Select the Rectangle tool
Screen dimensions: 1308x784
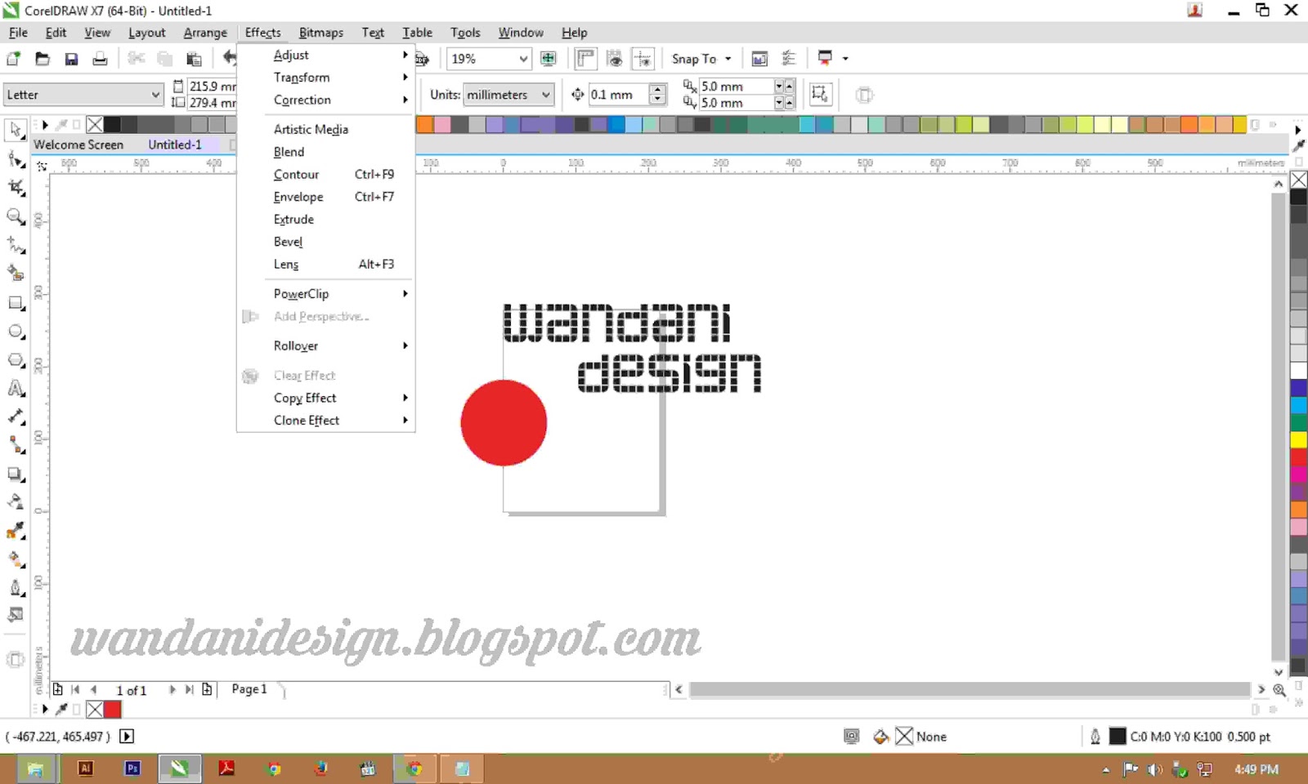coord(16,303)
